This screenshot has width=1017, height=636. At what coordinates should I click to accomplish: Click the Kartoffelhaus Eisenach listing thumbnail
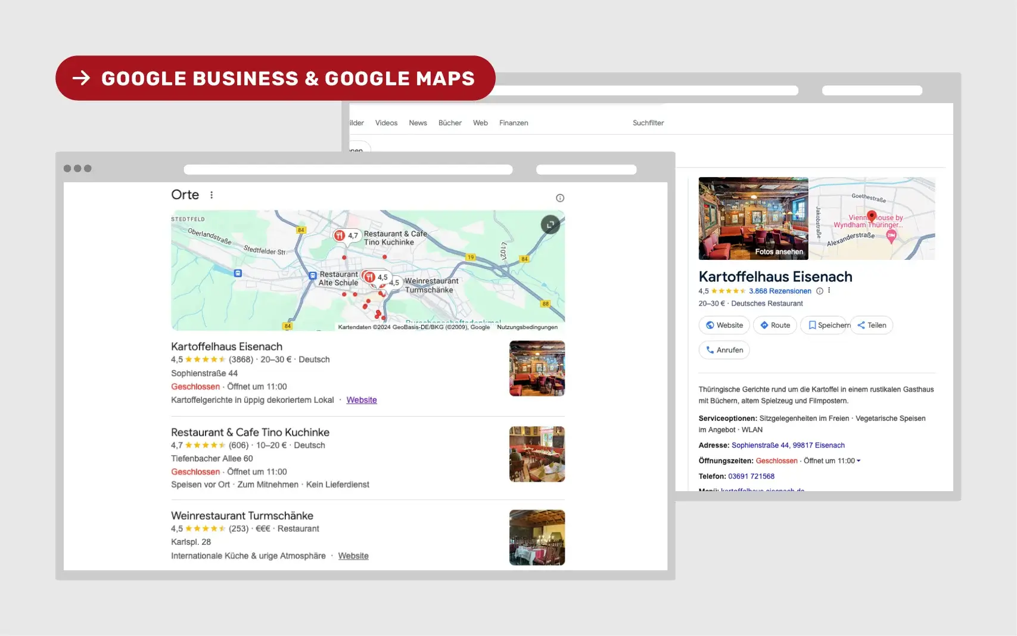tap(537, 368)
